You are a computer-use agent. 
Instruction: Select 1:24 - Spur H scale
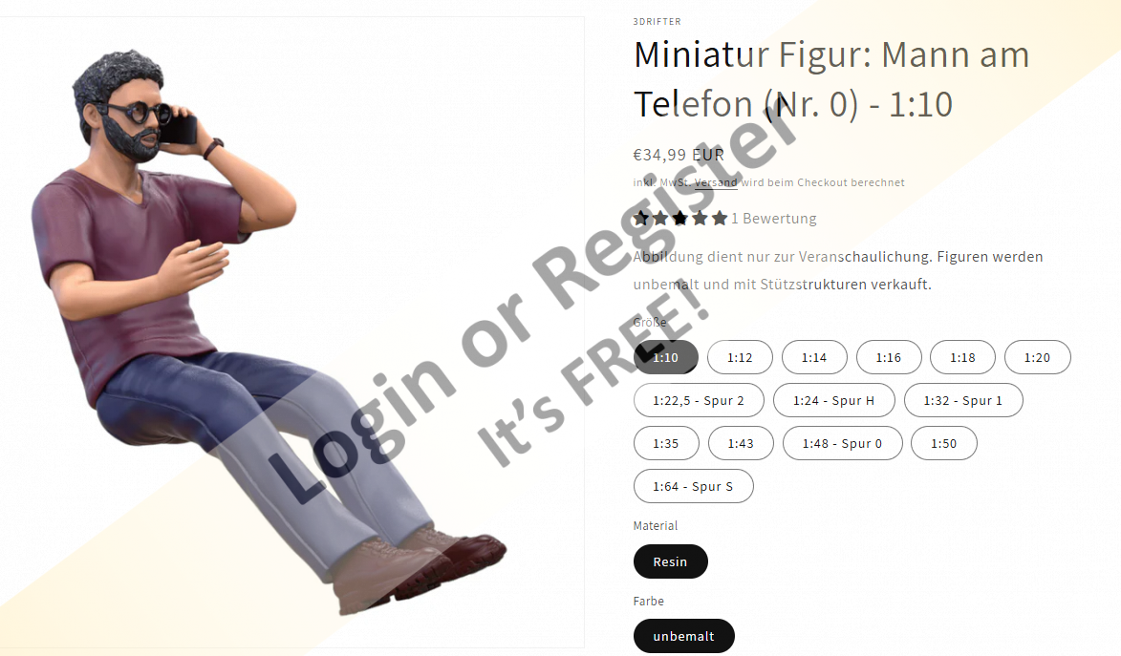[x=833, y=400]
